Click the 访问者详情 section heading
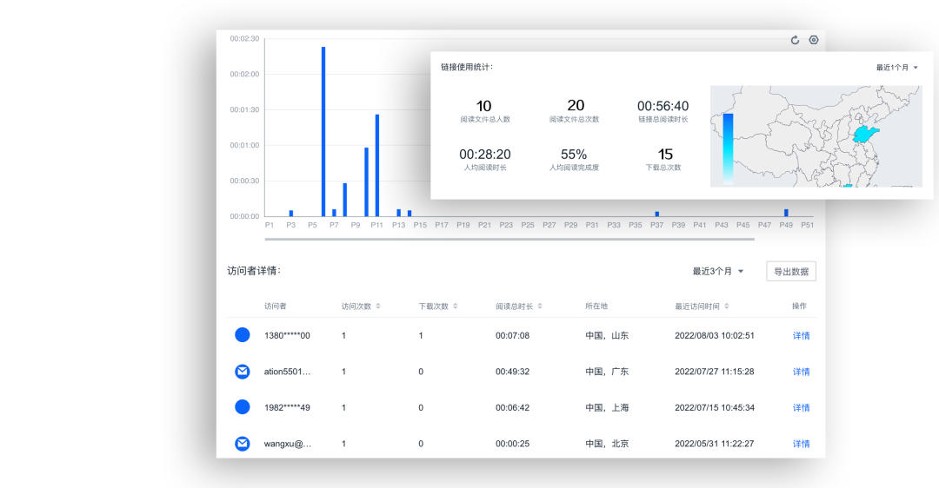 (254, 271)
